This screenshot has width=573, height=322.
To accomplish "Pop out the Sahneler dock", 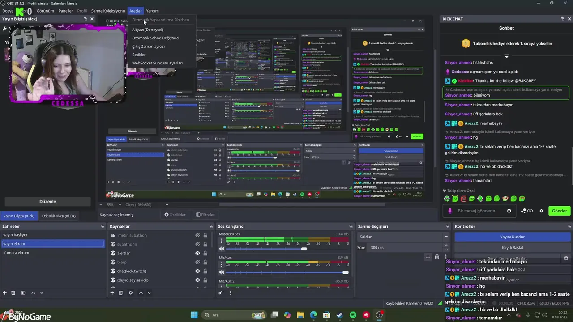I will coord(103,226).
